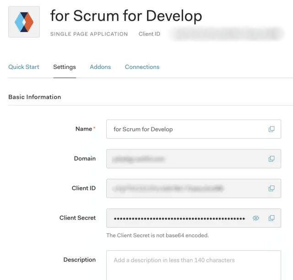Switch to the Settings tab
The height and width of the screenshot is (280, 293).
pyautogui.click(x=65, y=67)
